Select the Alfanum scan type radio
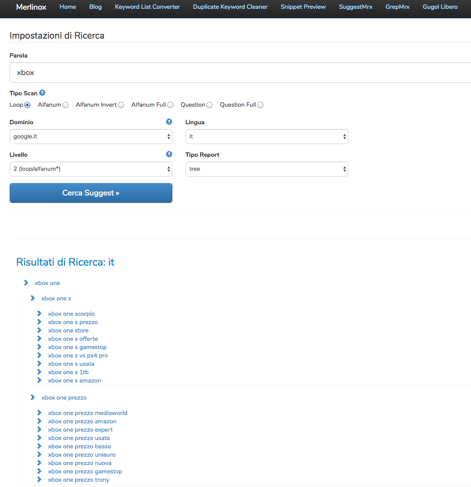This screenshot has height=487, width=471. click(x=66, y=105)
